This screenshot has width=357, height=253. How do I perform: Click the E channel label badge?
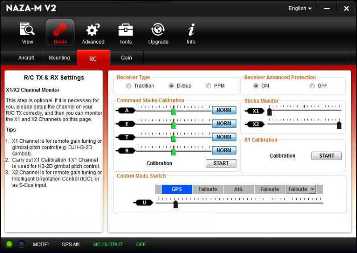tap(127, 124)
